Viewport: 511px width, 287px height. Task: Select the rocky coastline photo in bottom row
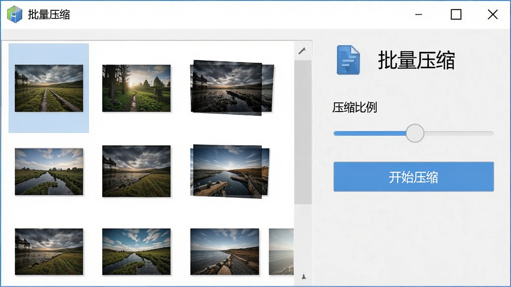pyautogui.click(x=225, y=252)
